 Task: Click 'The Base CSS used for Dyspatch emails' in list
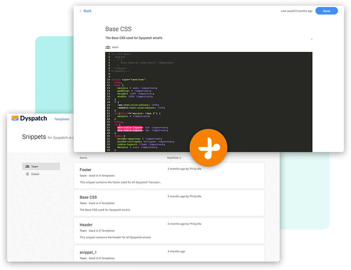point(105,210)
